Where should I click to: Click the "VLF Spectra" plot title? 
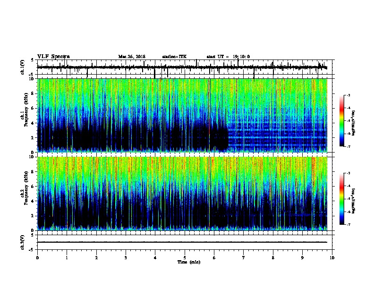point(53,57)
